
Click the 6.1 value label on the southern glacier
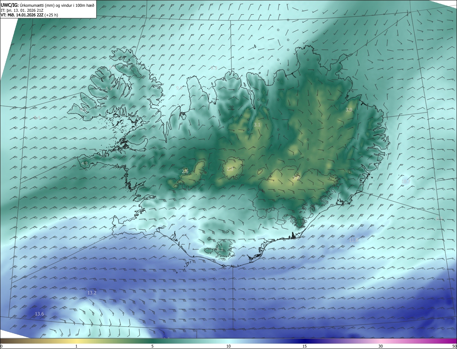point(220,249)
